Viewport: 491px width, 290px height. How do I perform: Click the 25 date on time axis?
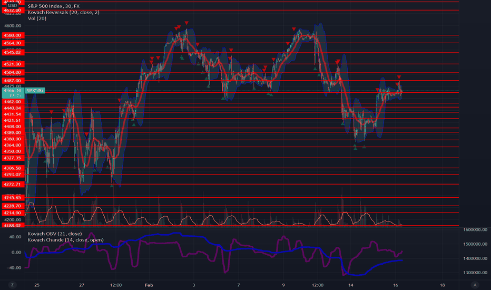point(37,285)
